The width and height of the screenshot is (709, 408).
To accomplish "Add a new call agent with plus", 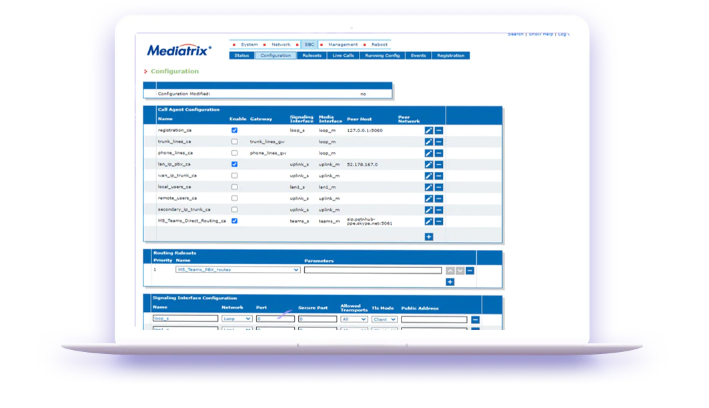I will click(x=429, y=237).
